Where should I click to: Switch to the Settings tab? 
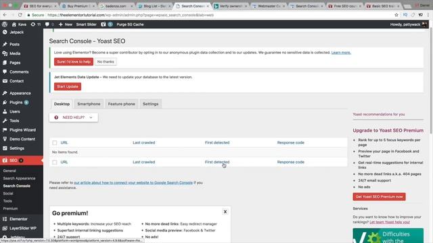pyautogui.click(x=150, y=104)
